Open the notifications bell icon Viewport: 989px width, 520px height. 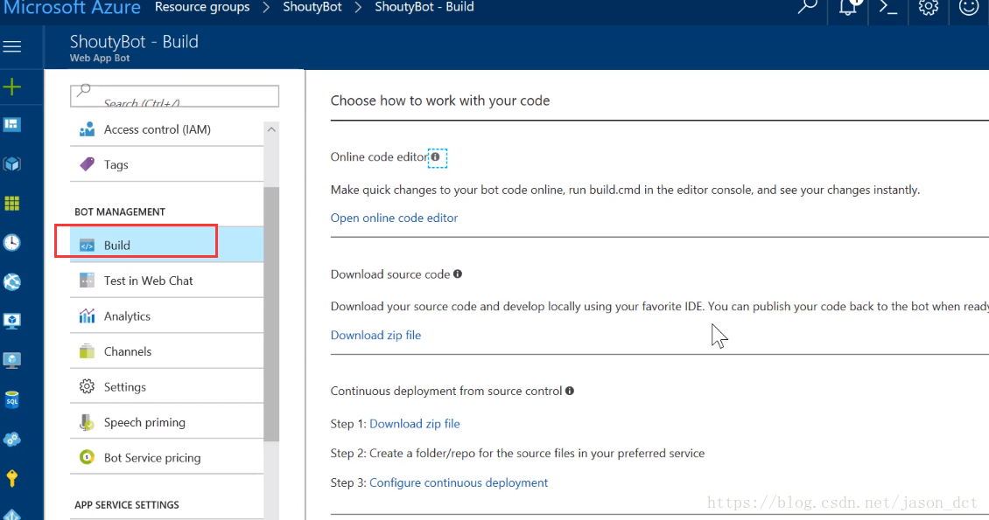pyautogui.click(x=848, y=8)
